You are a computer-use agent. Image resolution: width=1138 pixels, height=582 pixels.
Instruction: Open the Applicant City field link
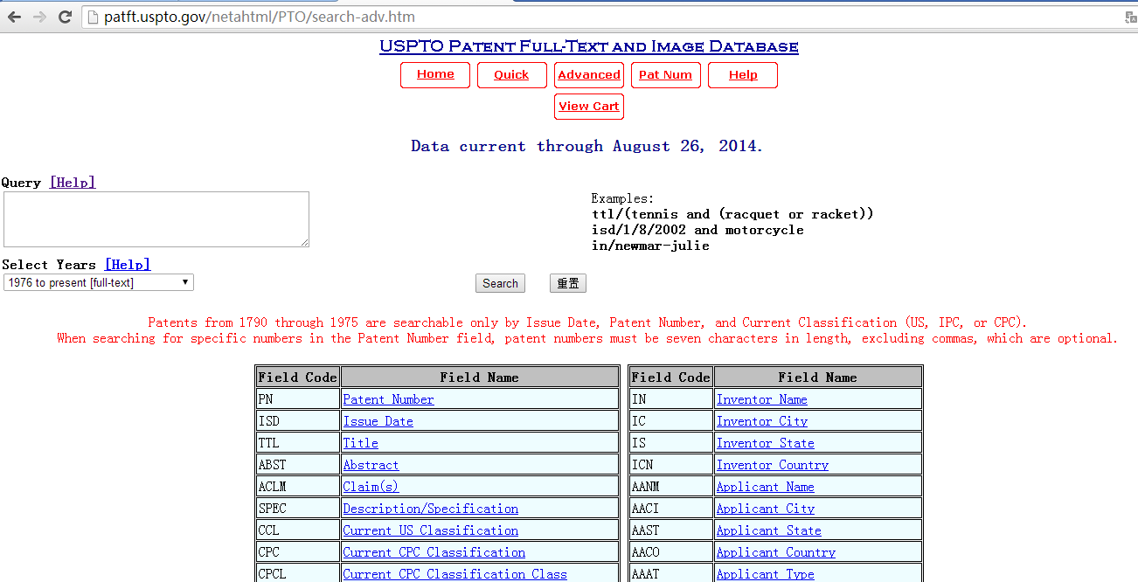click(765, 509)
